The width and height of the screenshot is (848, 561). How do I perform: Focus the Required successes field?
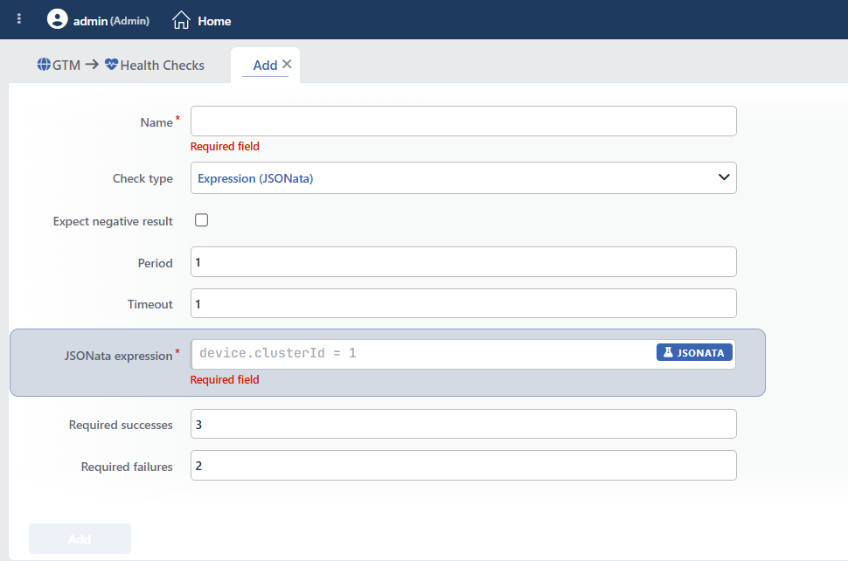463,425
